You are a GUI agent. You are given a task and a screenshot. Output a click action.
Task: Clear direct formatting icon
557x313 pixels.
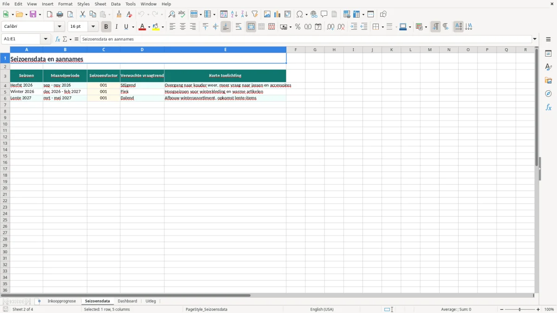point(129,14)
